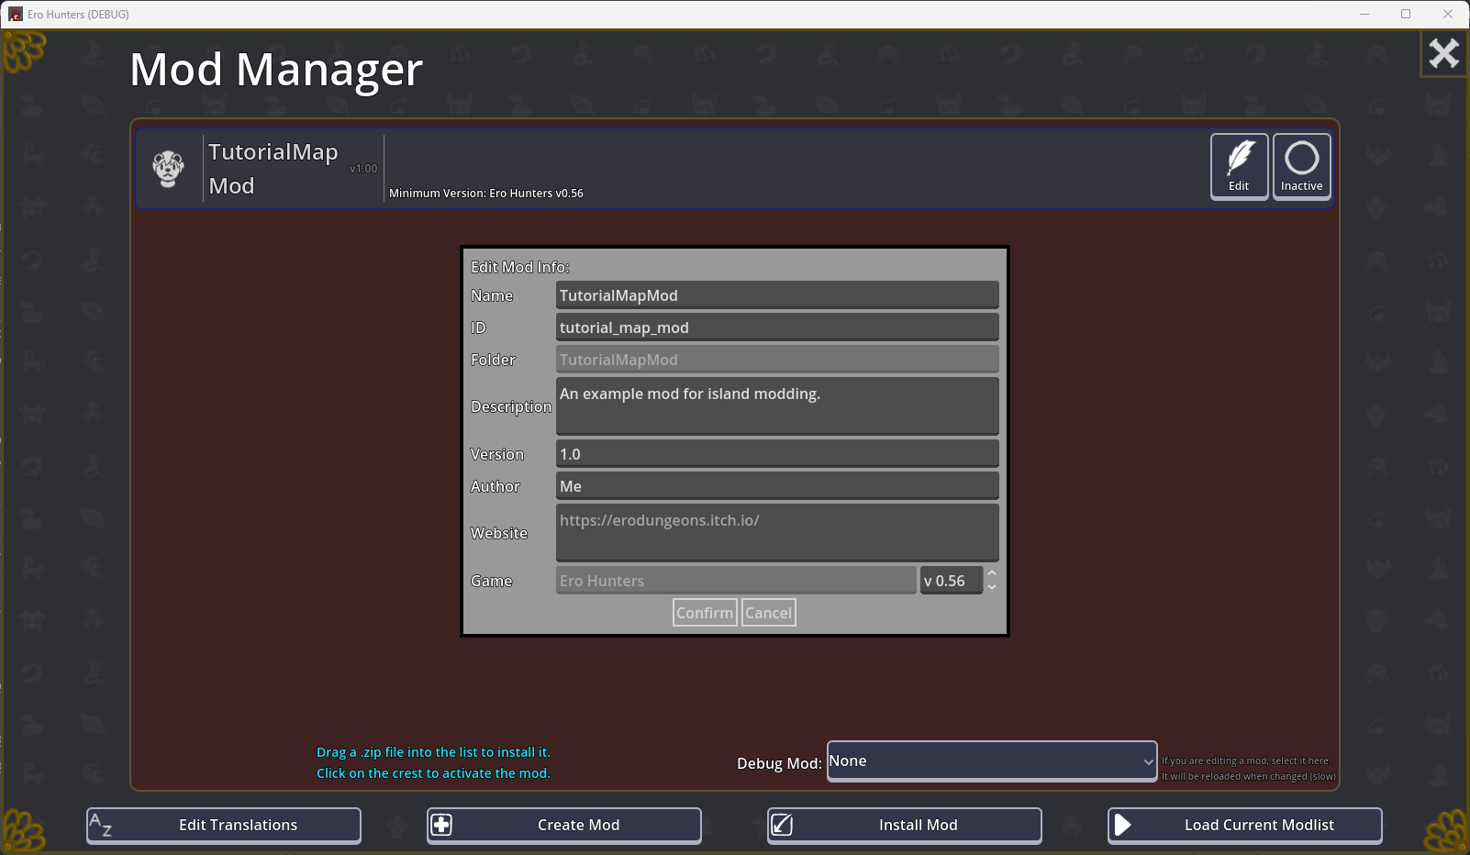Image resolution: width=1470 pixels, height=855 pixels.
Task: Click the TutorialMap Mod crest icon
Action: (169, 169)
